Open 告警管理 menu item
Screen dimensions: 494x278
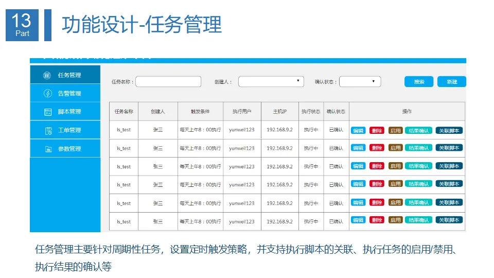(65, 93)
